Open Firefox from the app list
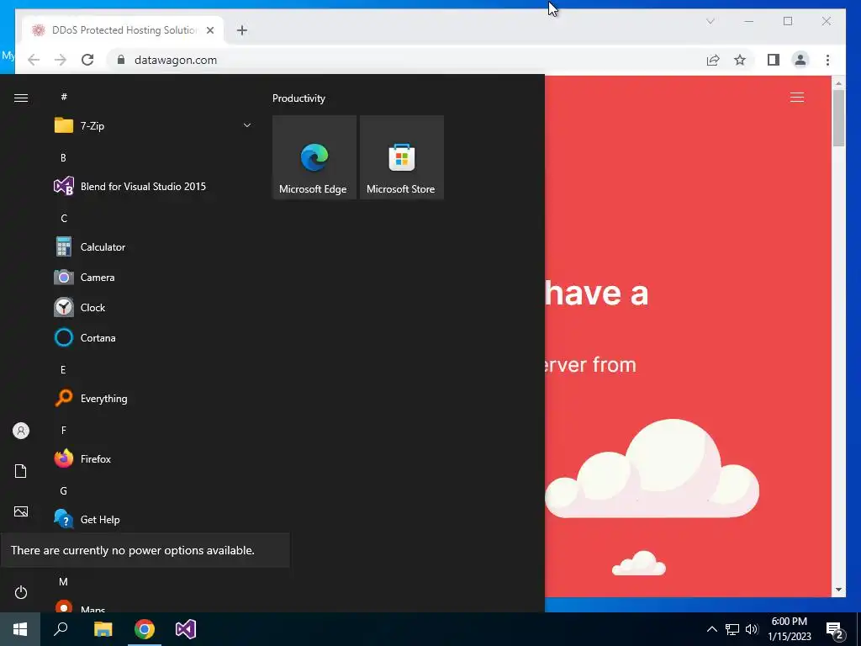The width and height of the screenshot is (861, 646). [153, 458]
